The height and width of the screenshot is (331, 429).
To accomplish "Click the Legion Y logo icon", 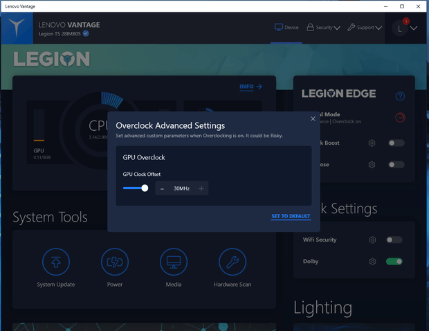I will [x=17, y=28].
